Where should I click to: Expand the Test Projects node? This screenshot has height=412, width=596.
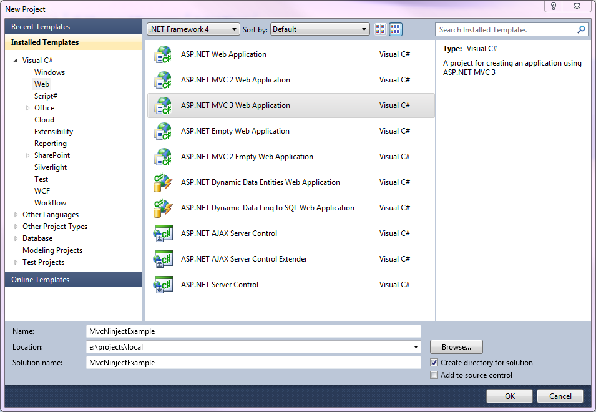coord(16,262)
